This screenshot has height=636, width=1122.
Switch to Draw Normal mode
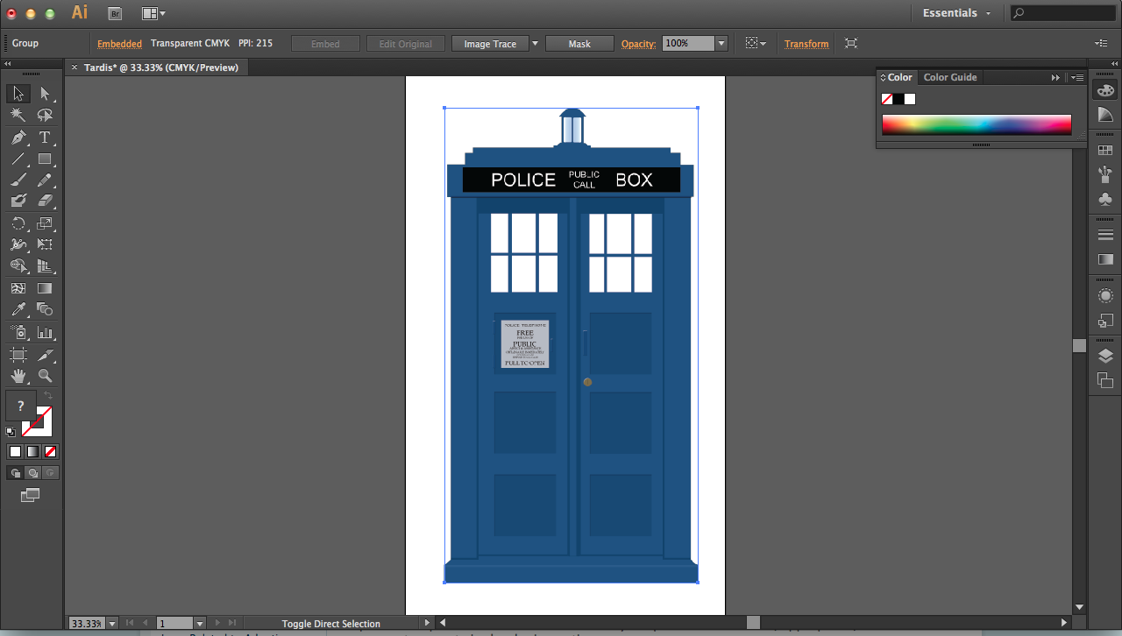tap(15, 473)
